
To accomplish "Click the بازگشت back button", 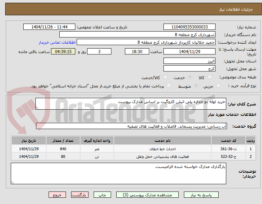I will point(79,195).
